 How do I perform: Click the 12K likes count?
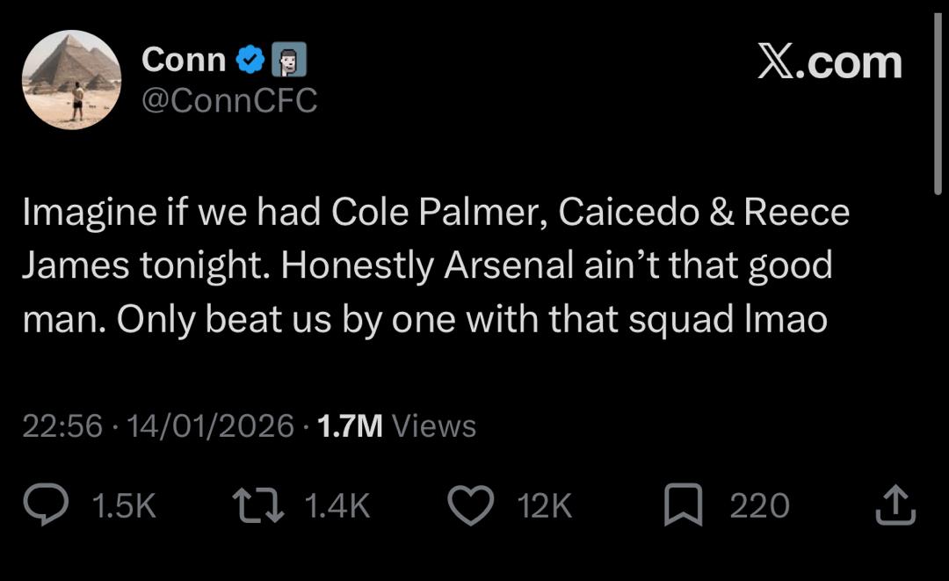pyautogui.click(x=545, y=506)
